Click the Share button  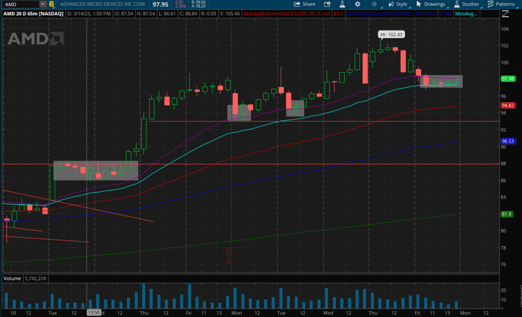(x=304, y=4)
